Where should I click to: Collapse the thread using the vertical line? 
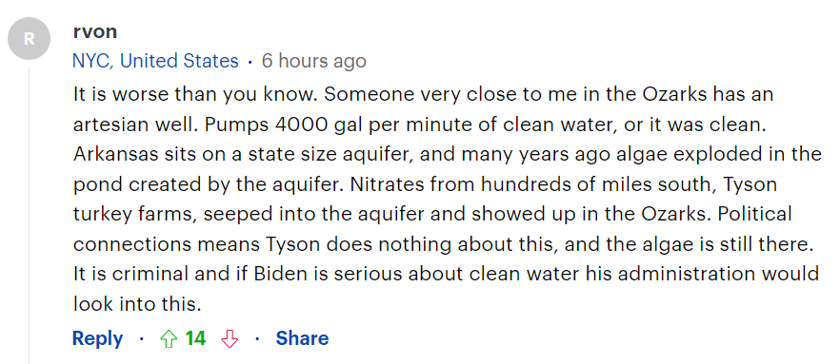coord(29,216)
